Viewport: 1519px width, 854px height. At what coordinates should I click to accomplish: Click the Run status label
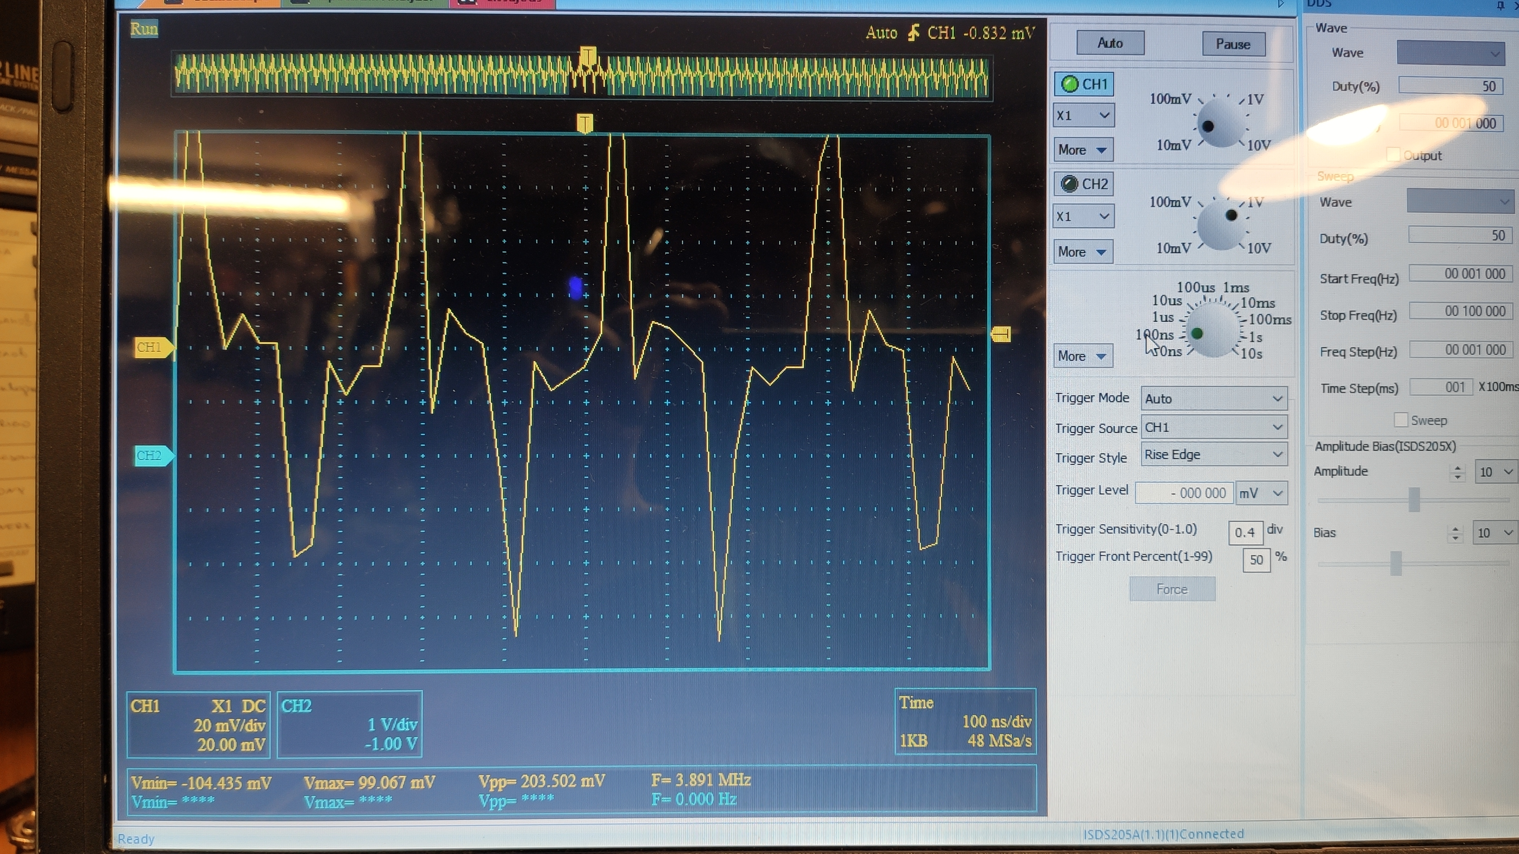(x=144, y=29)
